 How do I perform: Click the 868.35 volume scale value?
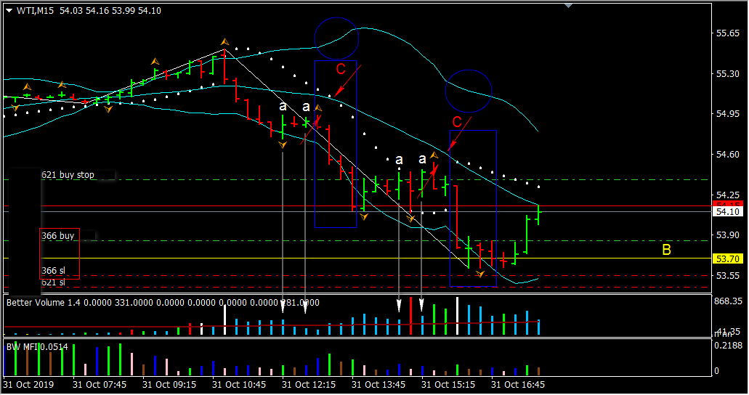(728, 301)
